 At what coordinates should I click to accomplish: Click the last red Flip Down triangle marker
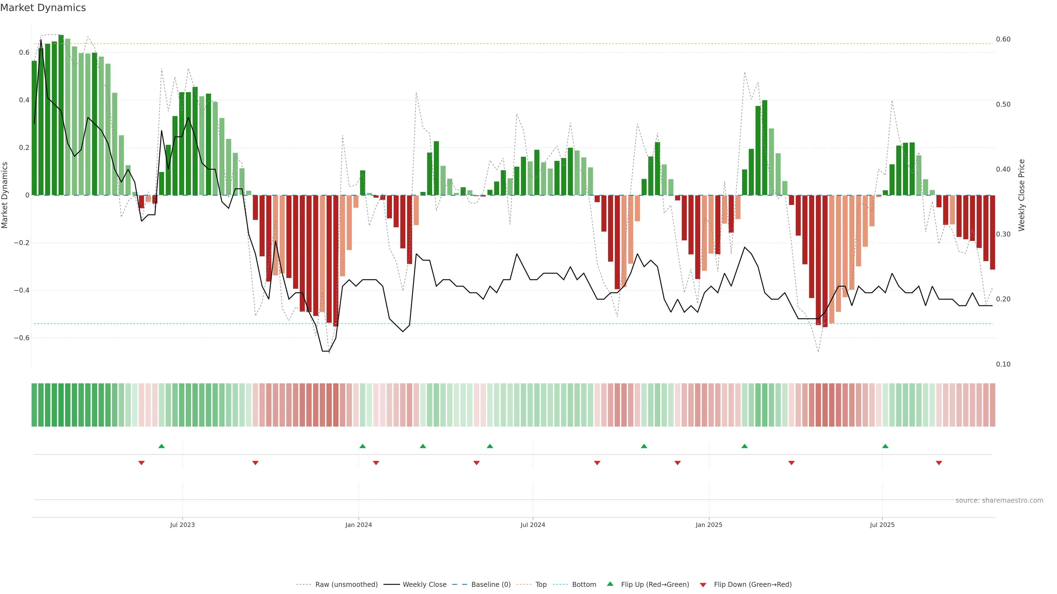(939, 463)
